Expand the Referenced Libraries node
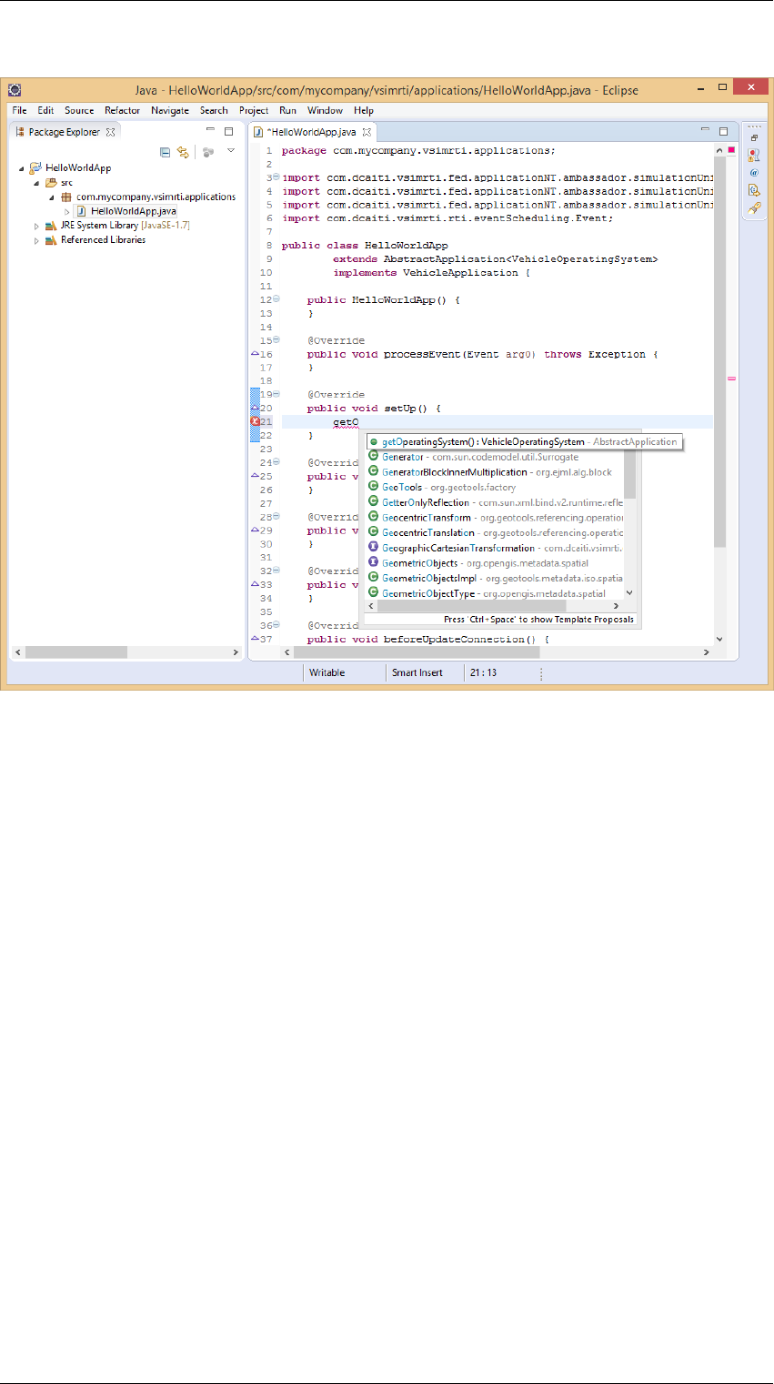The width and height of the screenshot is (774, 1384). (x=36, y=240)
